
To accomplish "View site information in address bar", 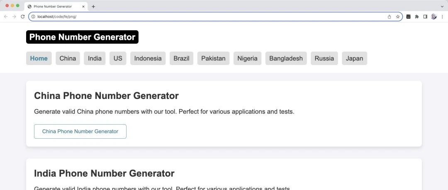I will (33, 17).
